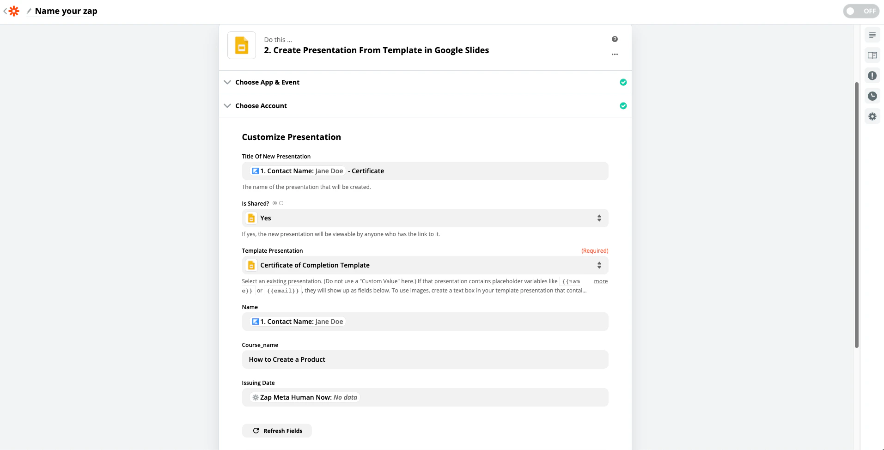Click the more link in template description
The height and width of the screenshot is (450, 884).
[601, 281]
